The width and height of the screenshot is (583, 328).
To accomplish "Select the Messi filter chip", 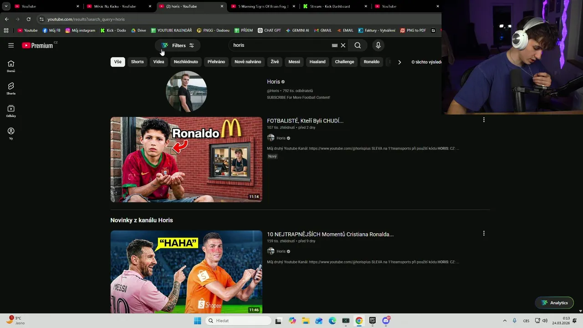I will point(294,62).
